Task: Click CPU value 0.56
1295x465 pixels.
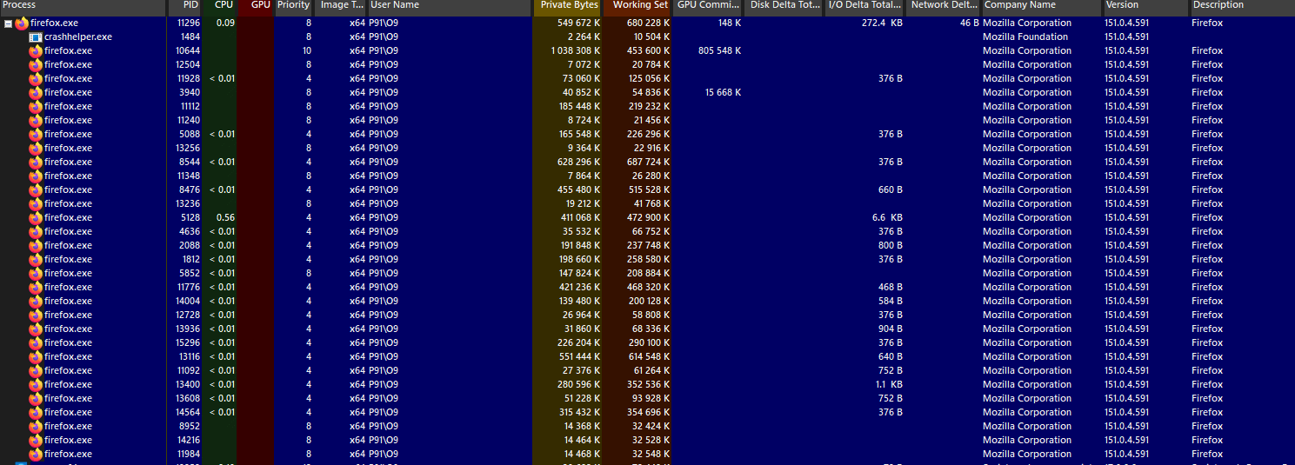Action: coord(225,218)
